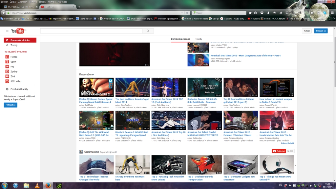Click the Nahrát upload button

pyautogui.click(x=306, y=31)
